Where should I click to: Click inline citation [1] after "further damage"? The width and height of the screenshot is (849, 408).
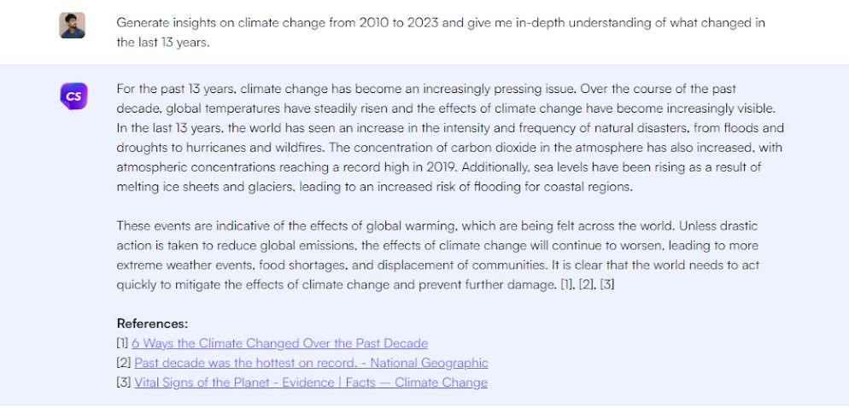point(566,284)
